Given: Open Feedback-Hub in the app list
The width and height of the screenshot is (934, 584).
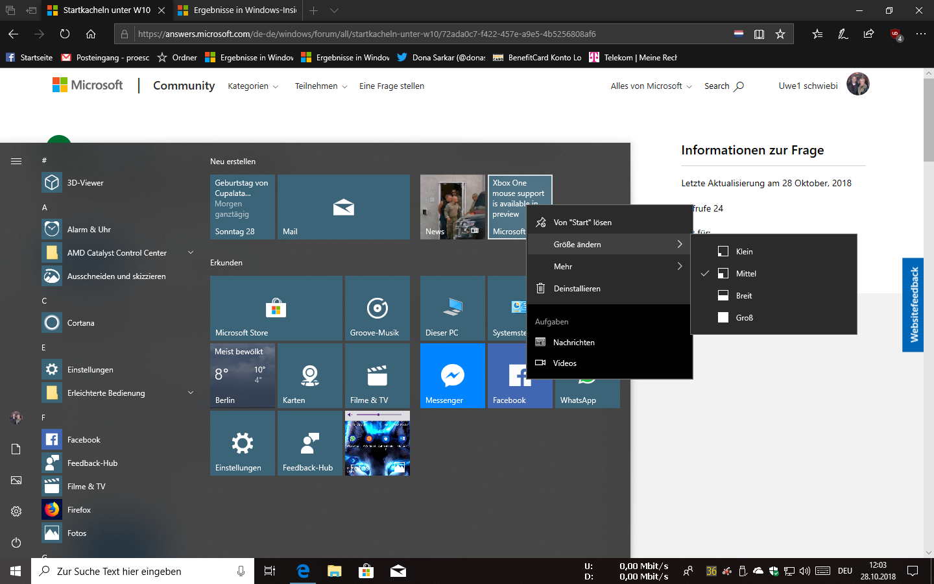Looking at the screenshot, I should (117, 463).
